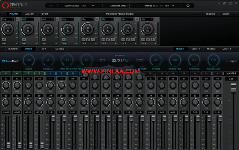
Task: Open the Routing tab
Action: click(x=13, y=49)
